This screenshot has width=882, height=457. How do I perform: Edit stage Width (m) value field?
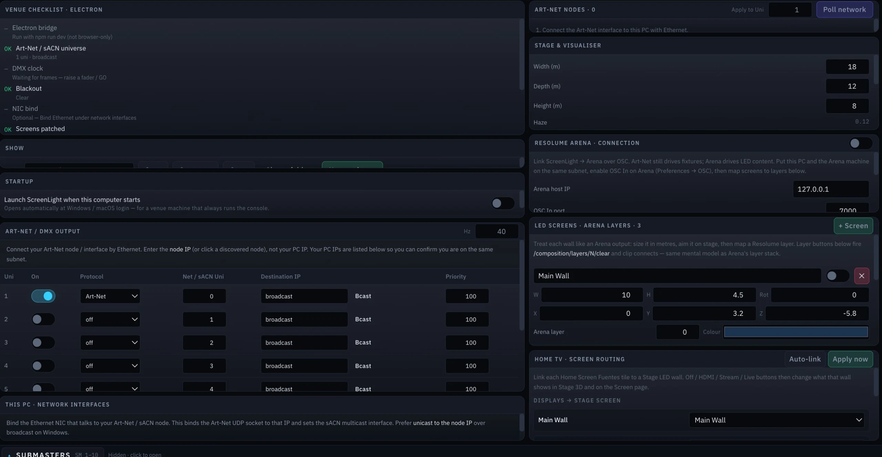pyautogui.click(x=847, y=67)
